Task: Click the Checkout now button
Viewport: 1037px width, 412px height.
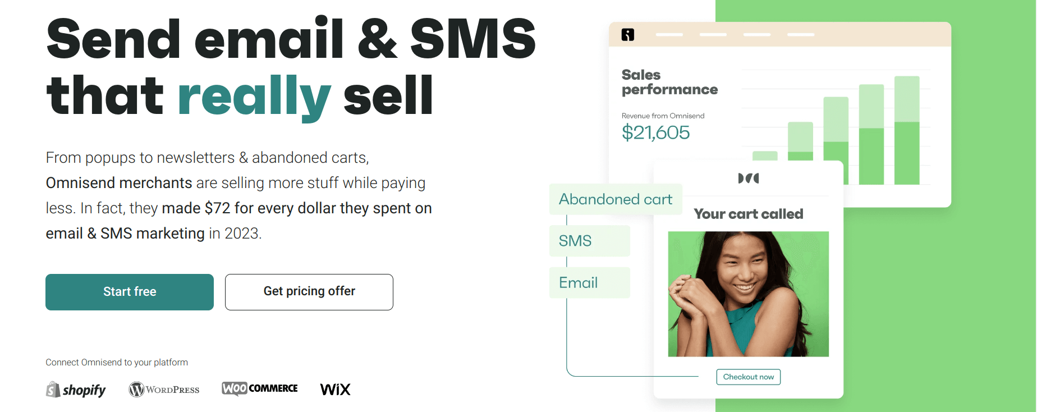Action: [748, 377]
